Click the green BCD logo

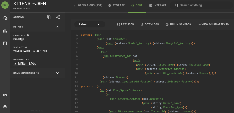pos(5,5)
